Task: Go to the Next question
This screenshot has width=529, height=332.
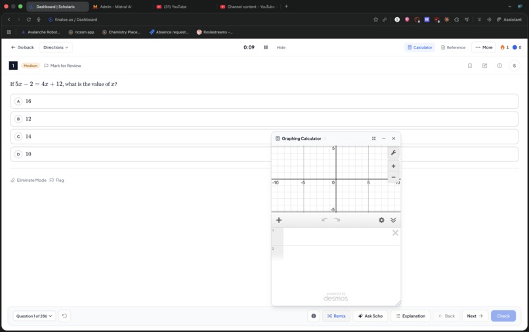Action: pos(475,316)
